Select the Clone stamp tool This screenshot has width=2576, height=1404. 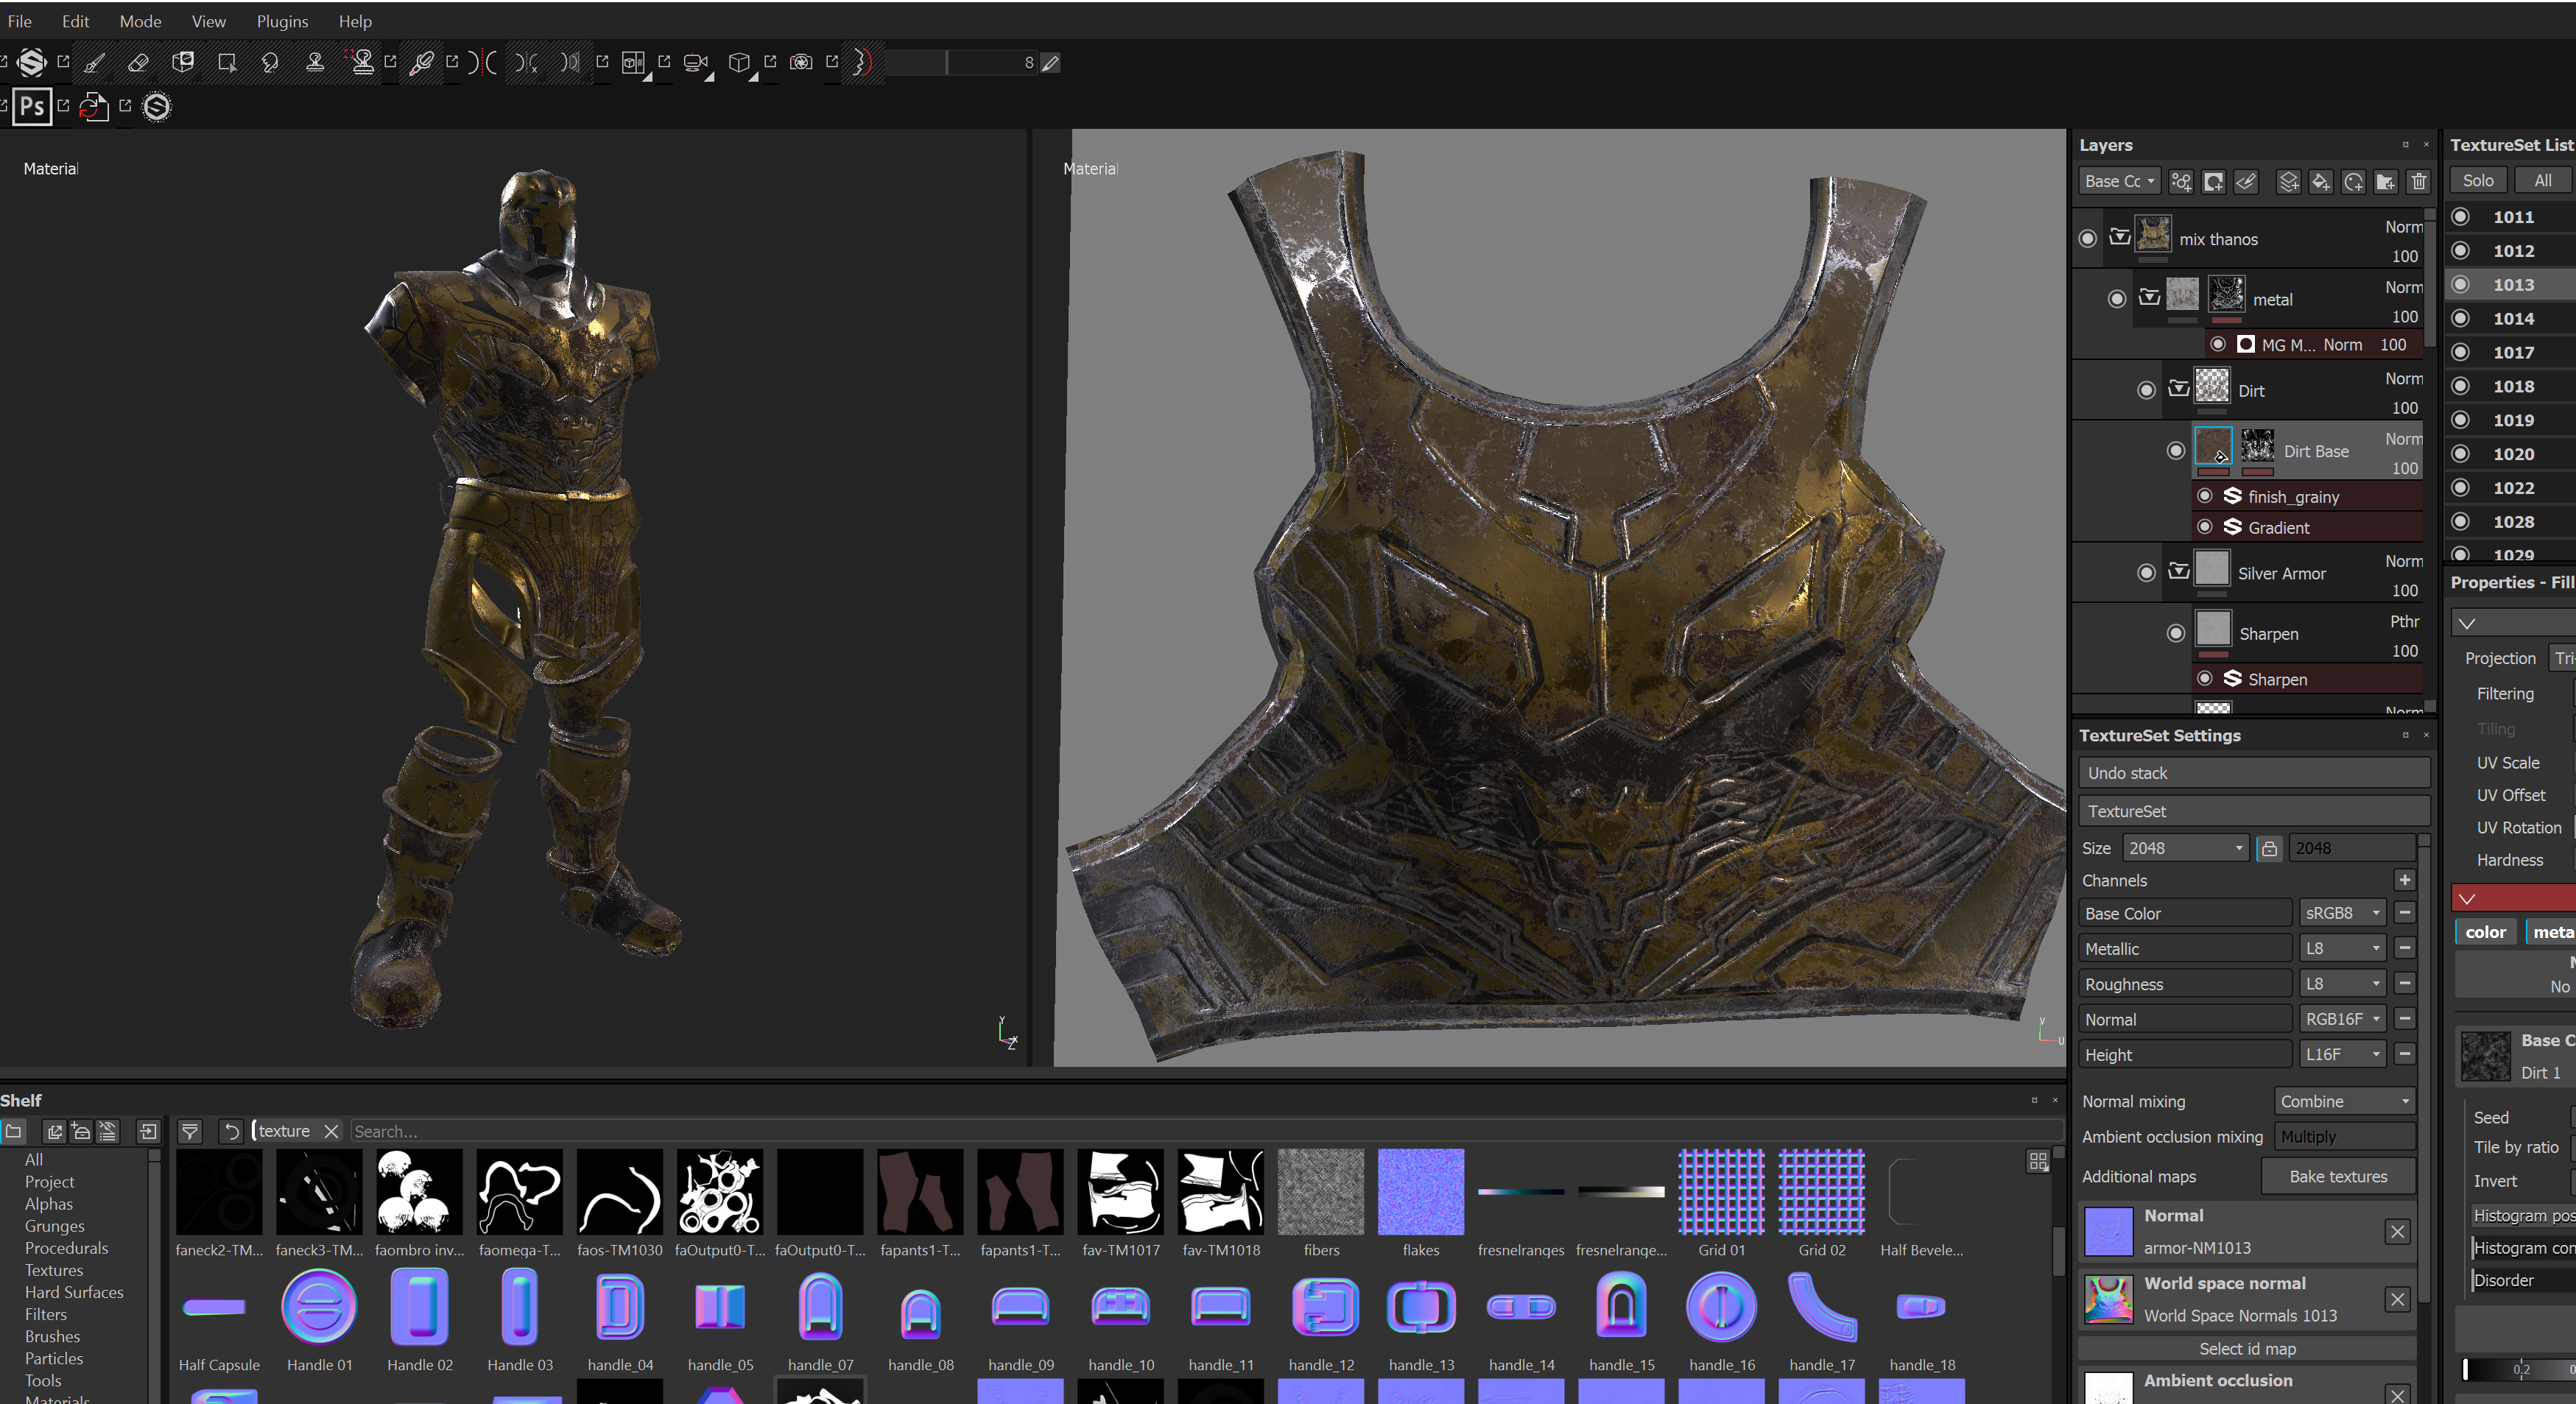tap(315, 63)
